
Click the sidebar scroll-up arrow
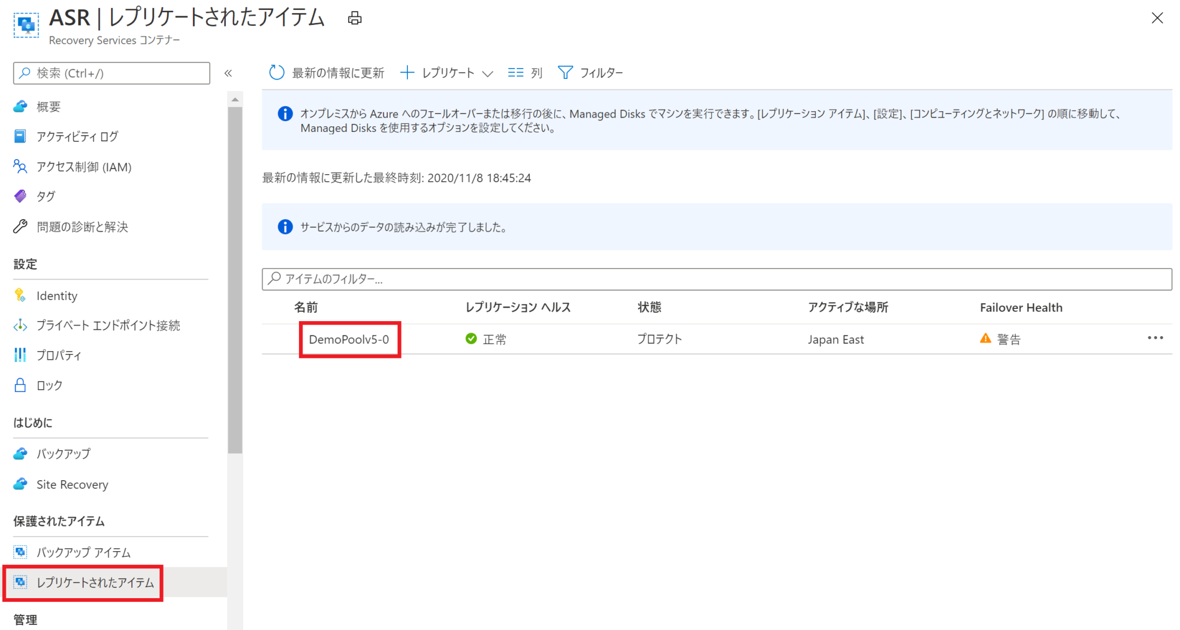click(235, 100)
